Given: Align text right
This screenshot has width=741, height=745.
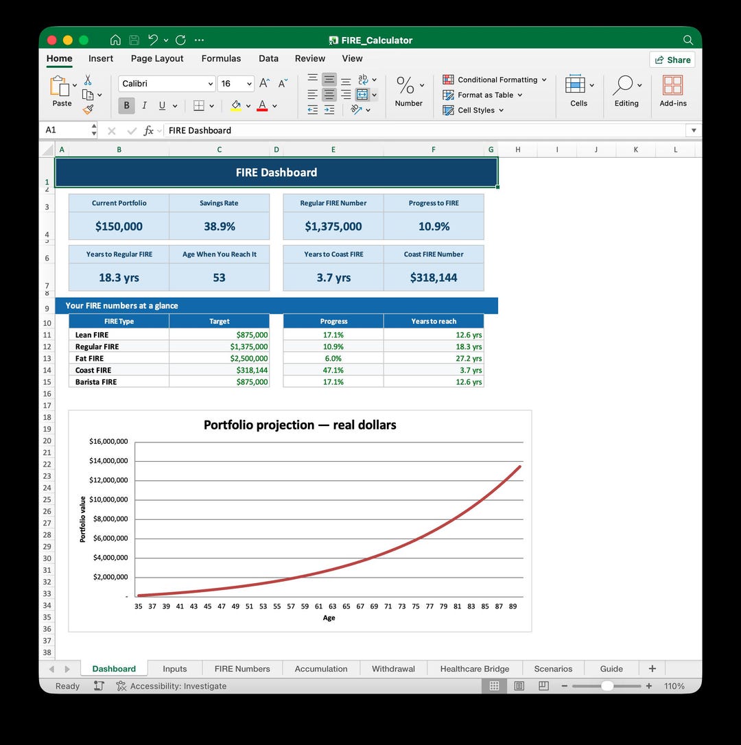Looking at the screenshot, I should [x=346, y=95].
